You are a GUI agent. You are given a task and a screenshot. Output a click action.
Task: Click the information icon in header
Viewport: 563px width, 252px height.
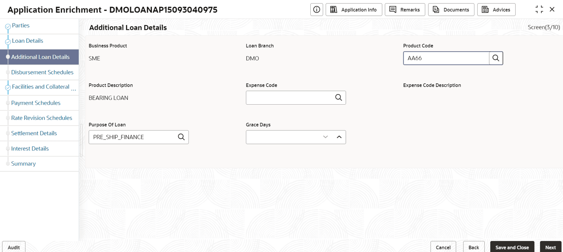point(317,10)
